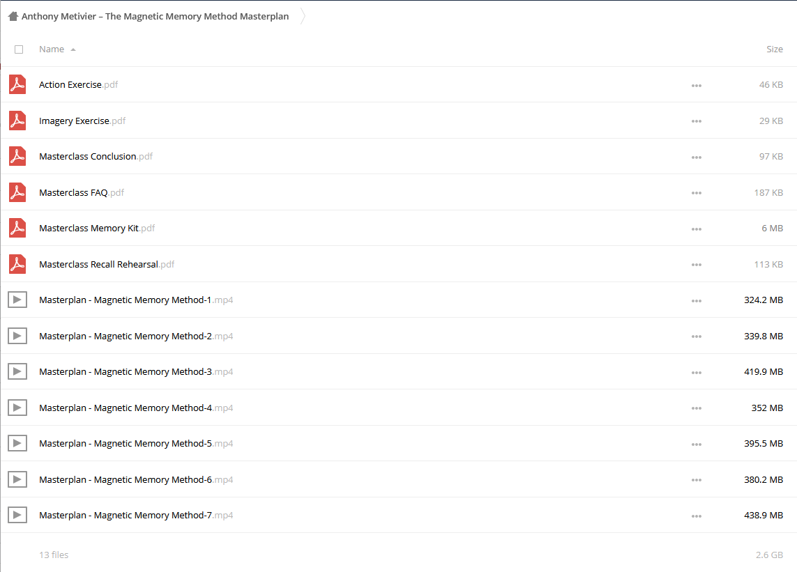
Task: Open the three-dot menu for Magnetic Memory Method-5.mp4
Action: tap(697, 444)
